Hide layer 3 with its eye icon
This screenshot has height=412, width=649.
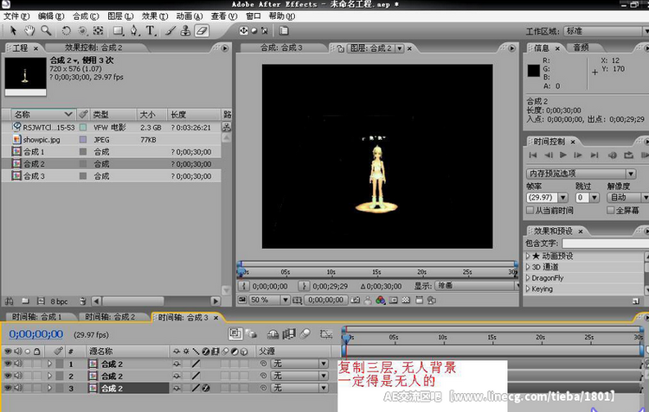pos(8,388)
